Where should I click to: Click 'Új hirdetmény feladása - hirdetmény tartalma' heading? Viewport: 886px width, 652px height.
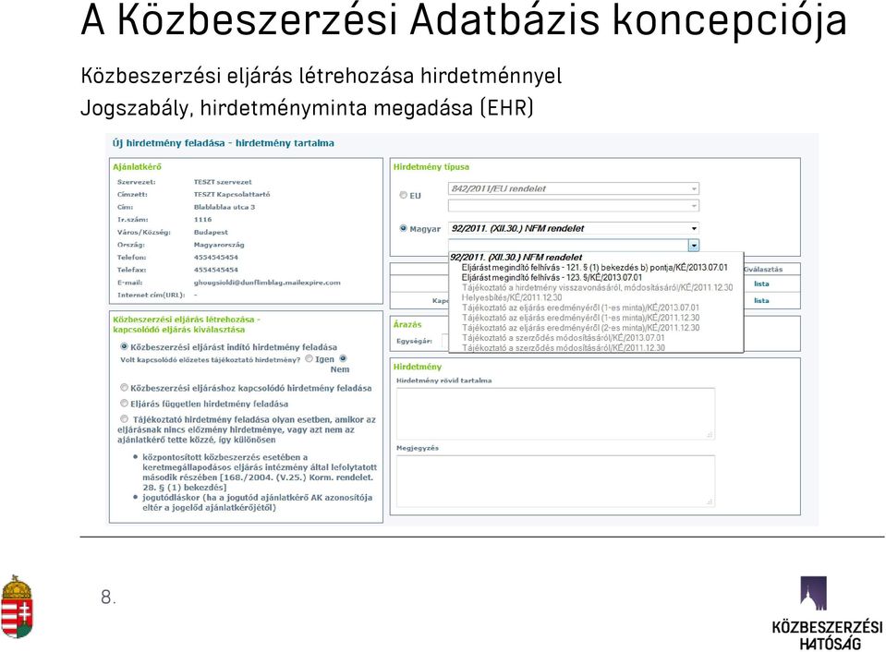(224, 143)
